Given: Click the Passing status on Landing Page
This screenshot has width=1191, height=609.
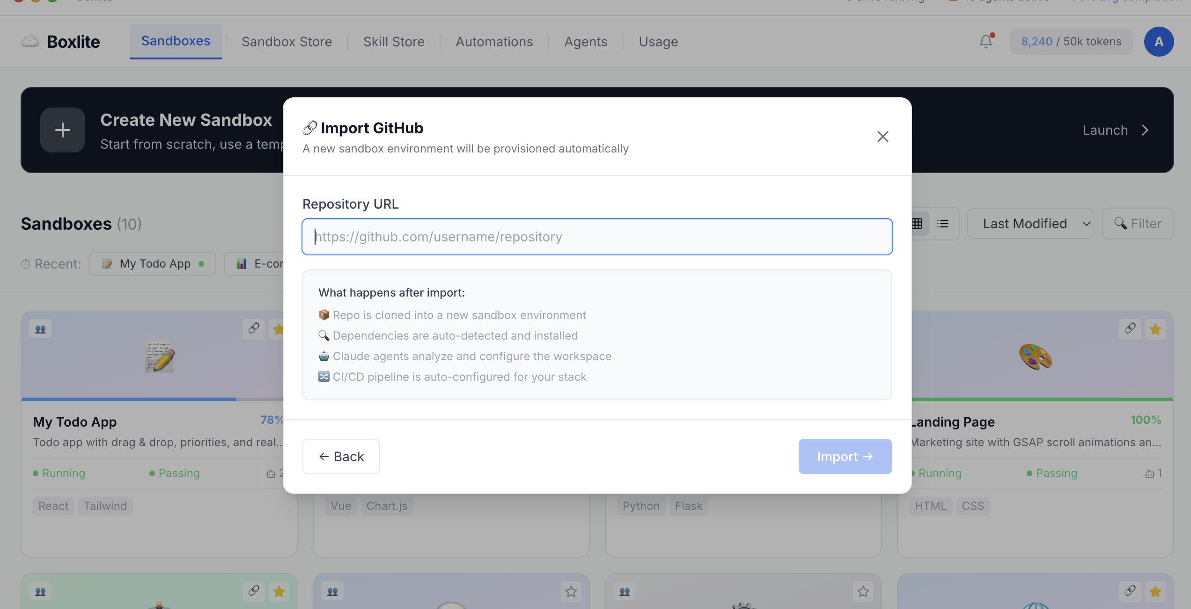Looking at the screenshot, I should tap(1052, 473).
